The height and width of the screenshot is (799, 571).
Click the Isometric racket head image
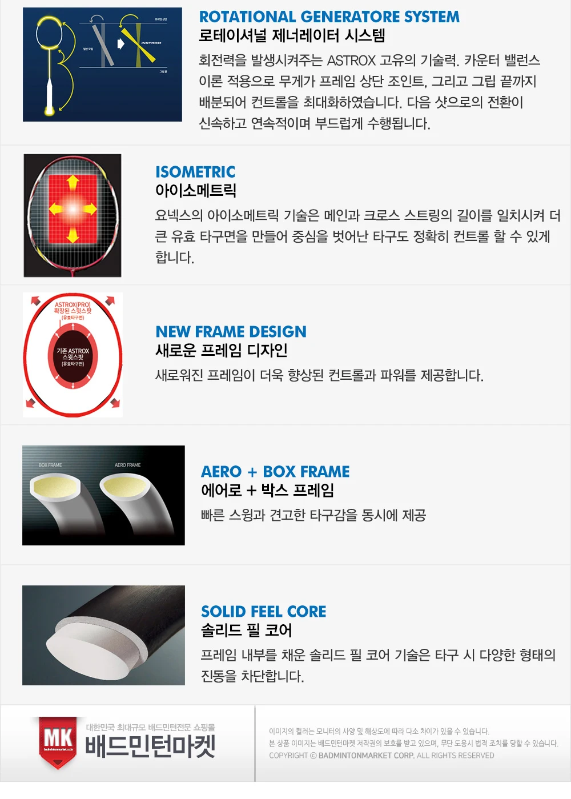(73, 215)
